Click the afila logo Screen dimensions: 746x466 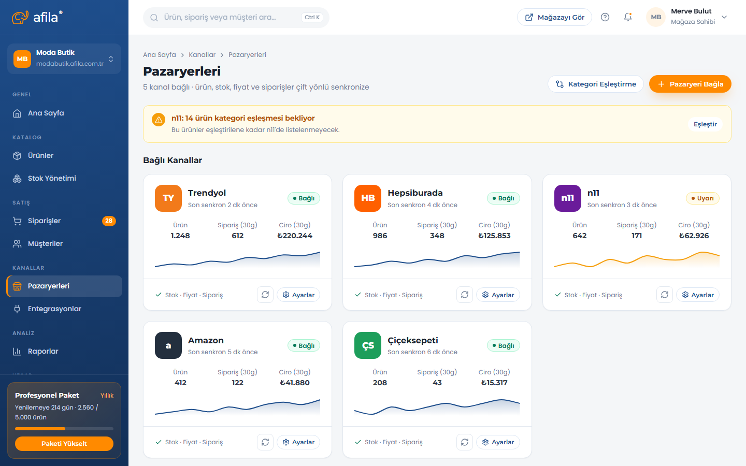coord(37,17)
